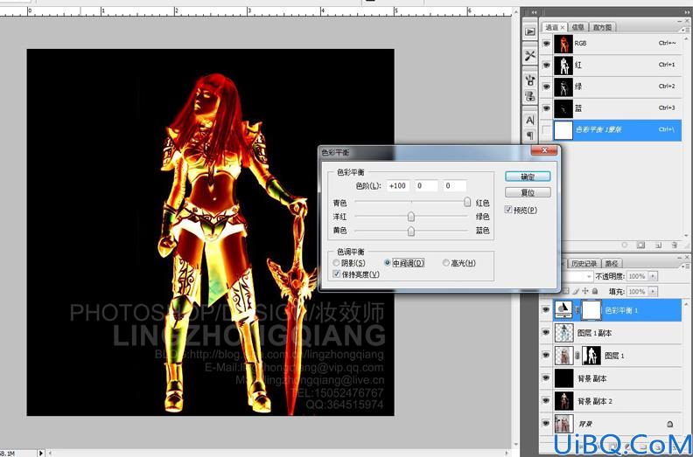Click the 青色-红色 slider handle
The width and height of the screenshot is (693, 457).
[467, 202]
